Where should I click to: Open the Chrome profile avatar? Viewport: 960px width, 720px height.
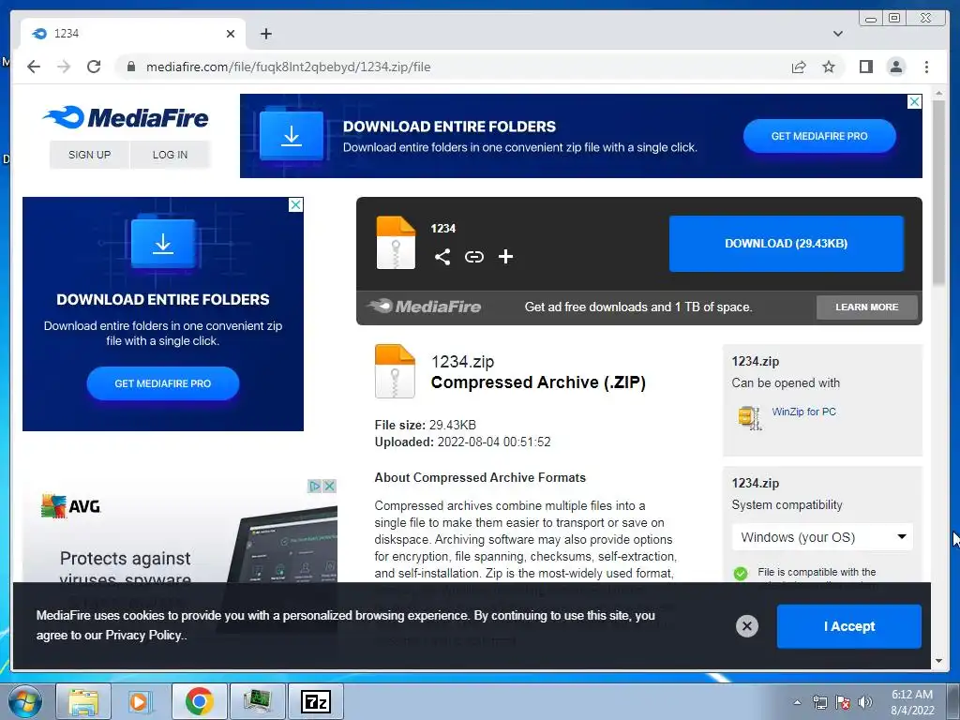click(x=895, y=67)
